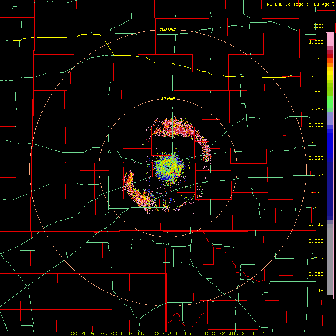This screenshot has width=336, height=336.
Task: Select the 0.520 scale value
Action: [x=316, y=192]
